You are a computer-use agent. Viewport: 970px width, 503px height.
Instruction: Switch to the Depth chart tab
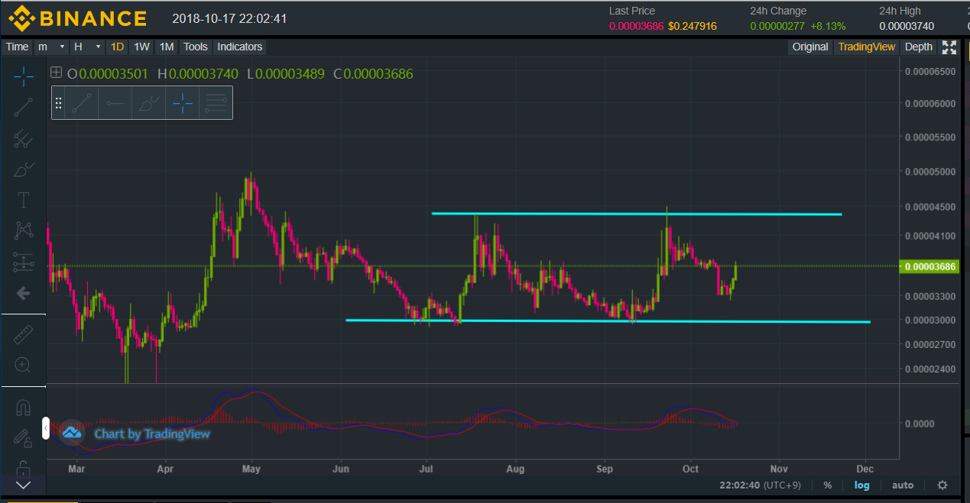coord(918,47)
